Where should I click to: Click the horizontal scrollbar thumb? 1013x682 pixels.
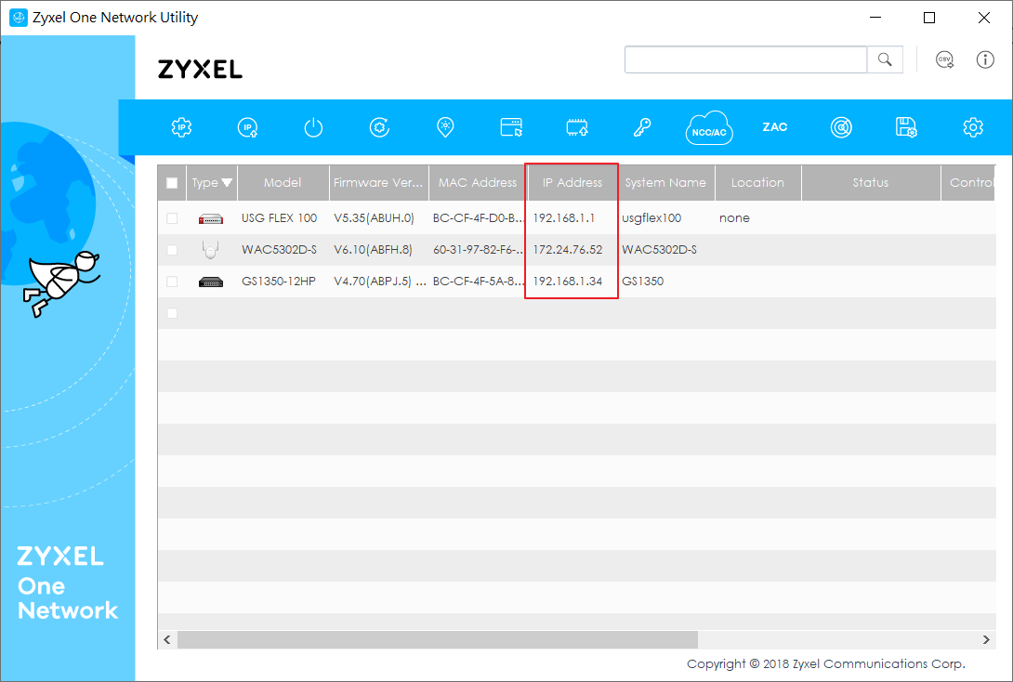pos(438,639)
